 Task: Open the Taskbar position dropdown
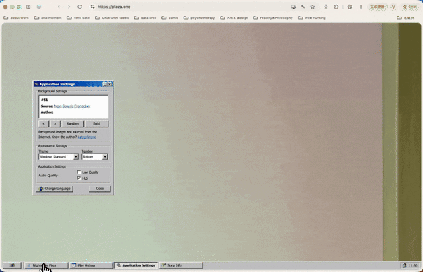coord(95,157)
